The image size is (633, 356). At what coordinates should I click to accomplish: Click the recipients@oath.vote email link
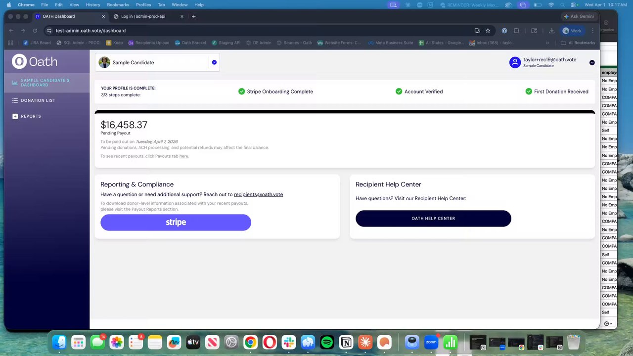coord(258,194)
